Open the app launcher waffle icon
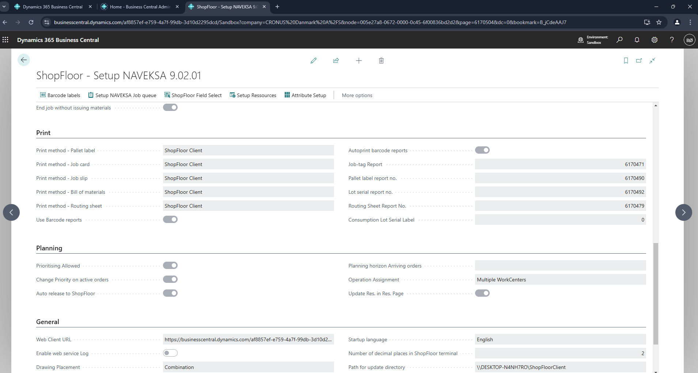The width and height of the screenshot is (698, 373). [x=5, y=40]
